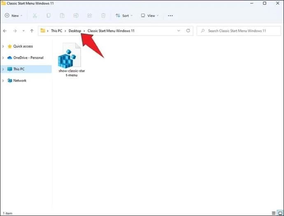Viewport: 284px width, 216px height.
Task: Open the Sort options dropdown
Action: coord(124,16)
